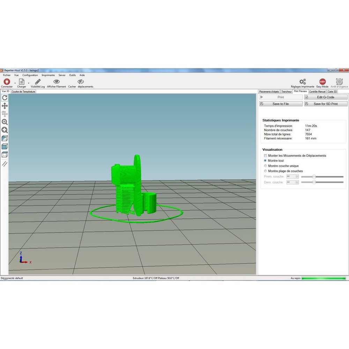Select Montre couche unique radio button
The image size is (349, 349).
coord(265,166)
